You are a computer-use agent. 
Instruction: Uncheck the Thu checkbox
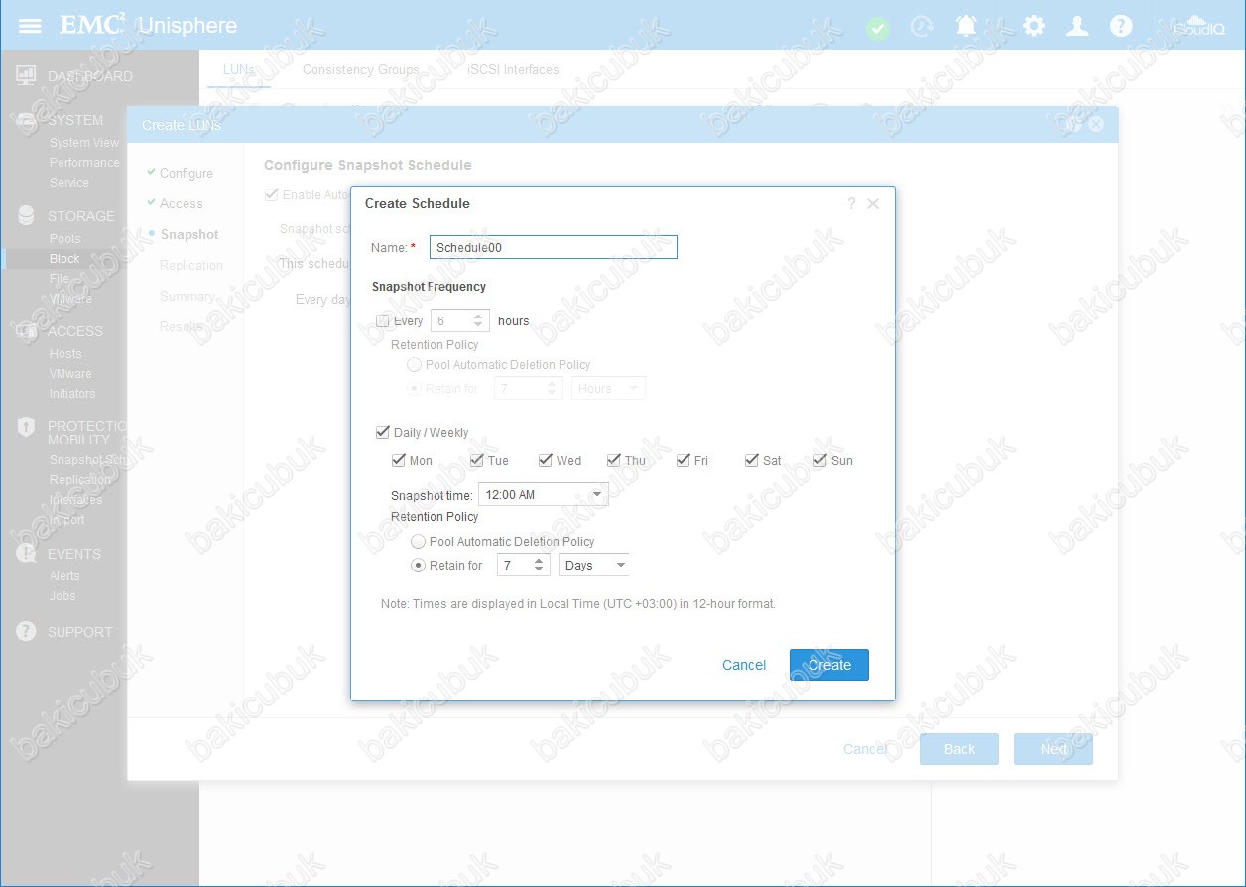tap(614, 460)
